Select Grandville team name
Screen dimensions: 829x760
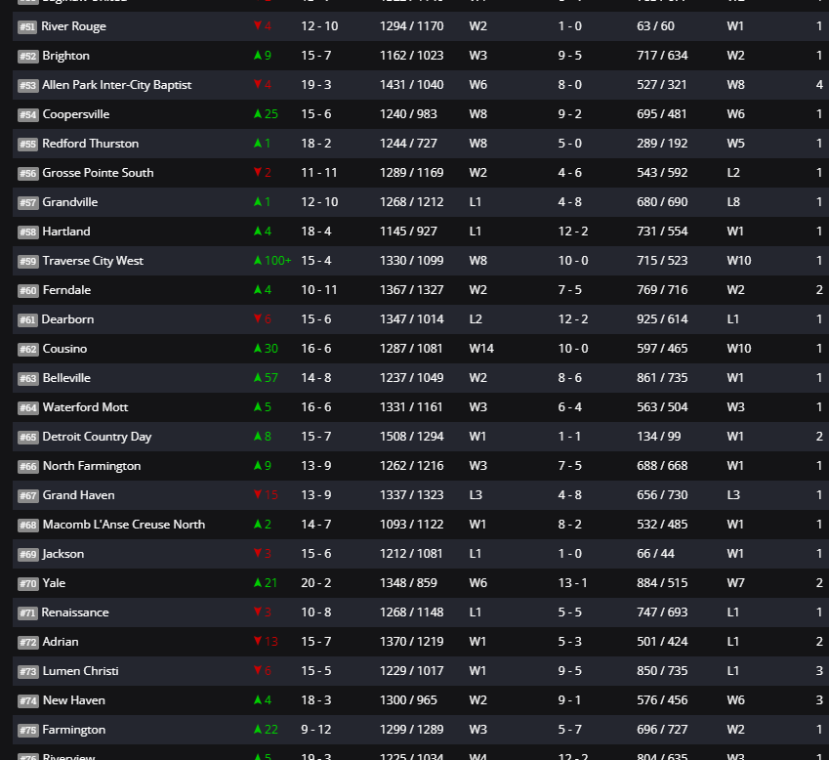pos(69,202)
